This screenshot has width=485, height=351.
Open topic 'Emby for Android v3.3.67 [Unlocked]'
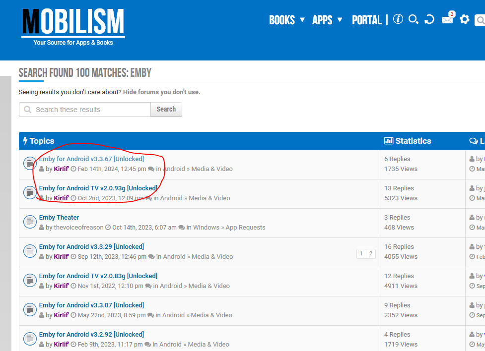(x=91, y=159)
